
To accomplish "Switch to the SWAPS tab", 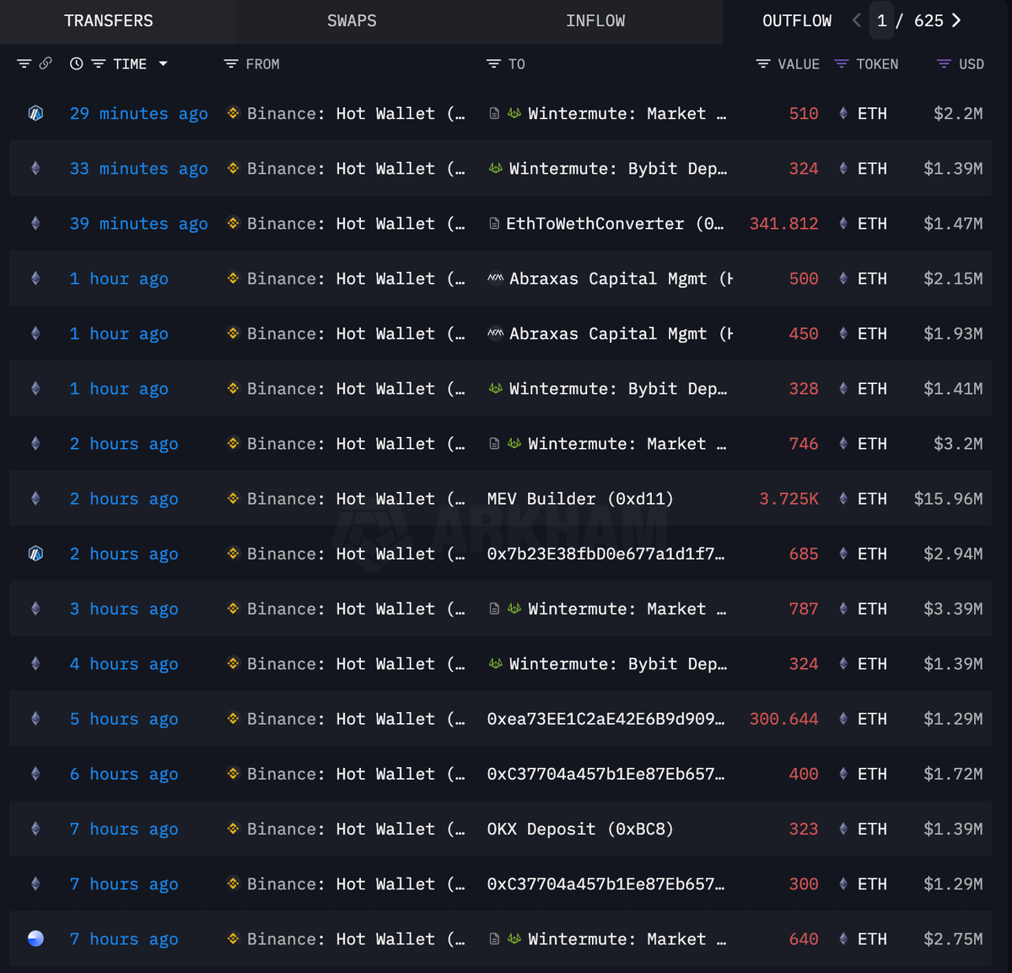I will [352, 21].
